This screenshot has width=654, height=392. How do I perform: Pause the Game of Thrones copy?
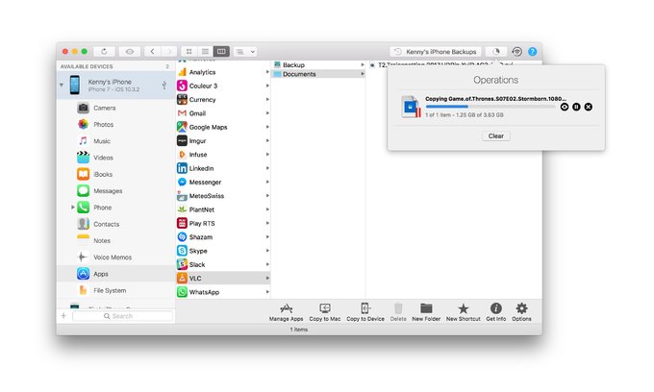click(576, 107)
